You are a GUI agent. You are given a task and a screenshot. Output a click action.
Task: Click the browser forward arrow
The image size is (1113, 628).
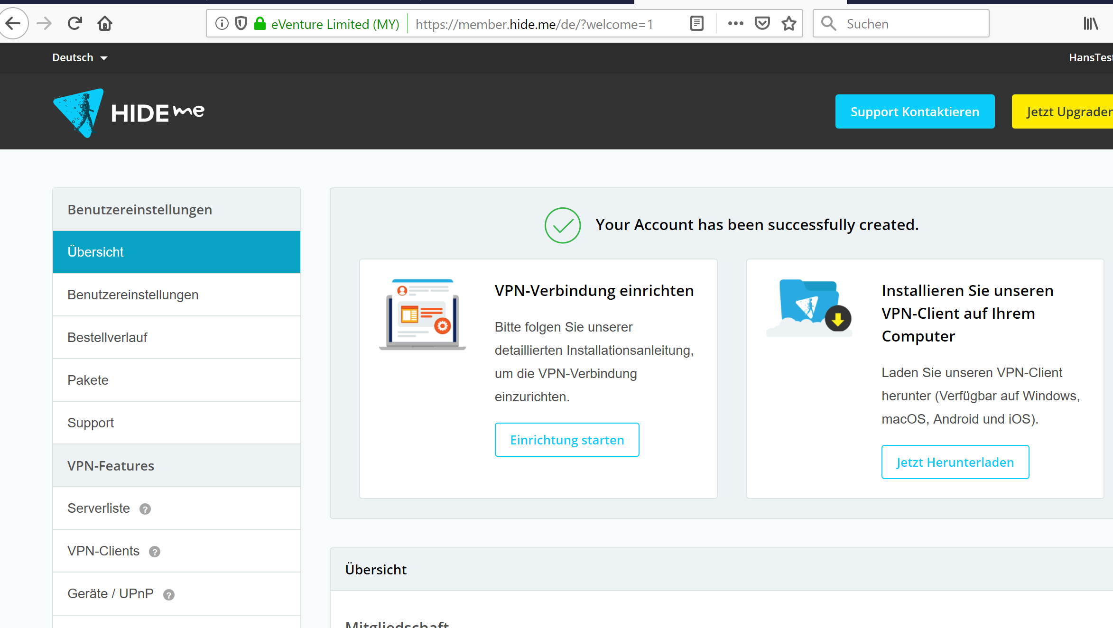pyautogui.click(x=44, y=23)
